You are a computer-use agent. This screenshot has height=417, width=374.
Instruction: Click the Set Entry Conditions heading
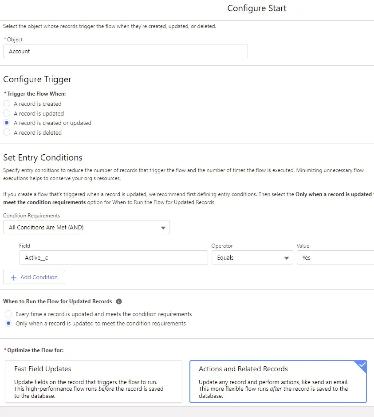coord(43,157)
